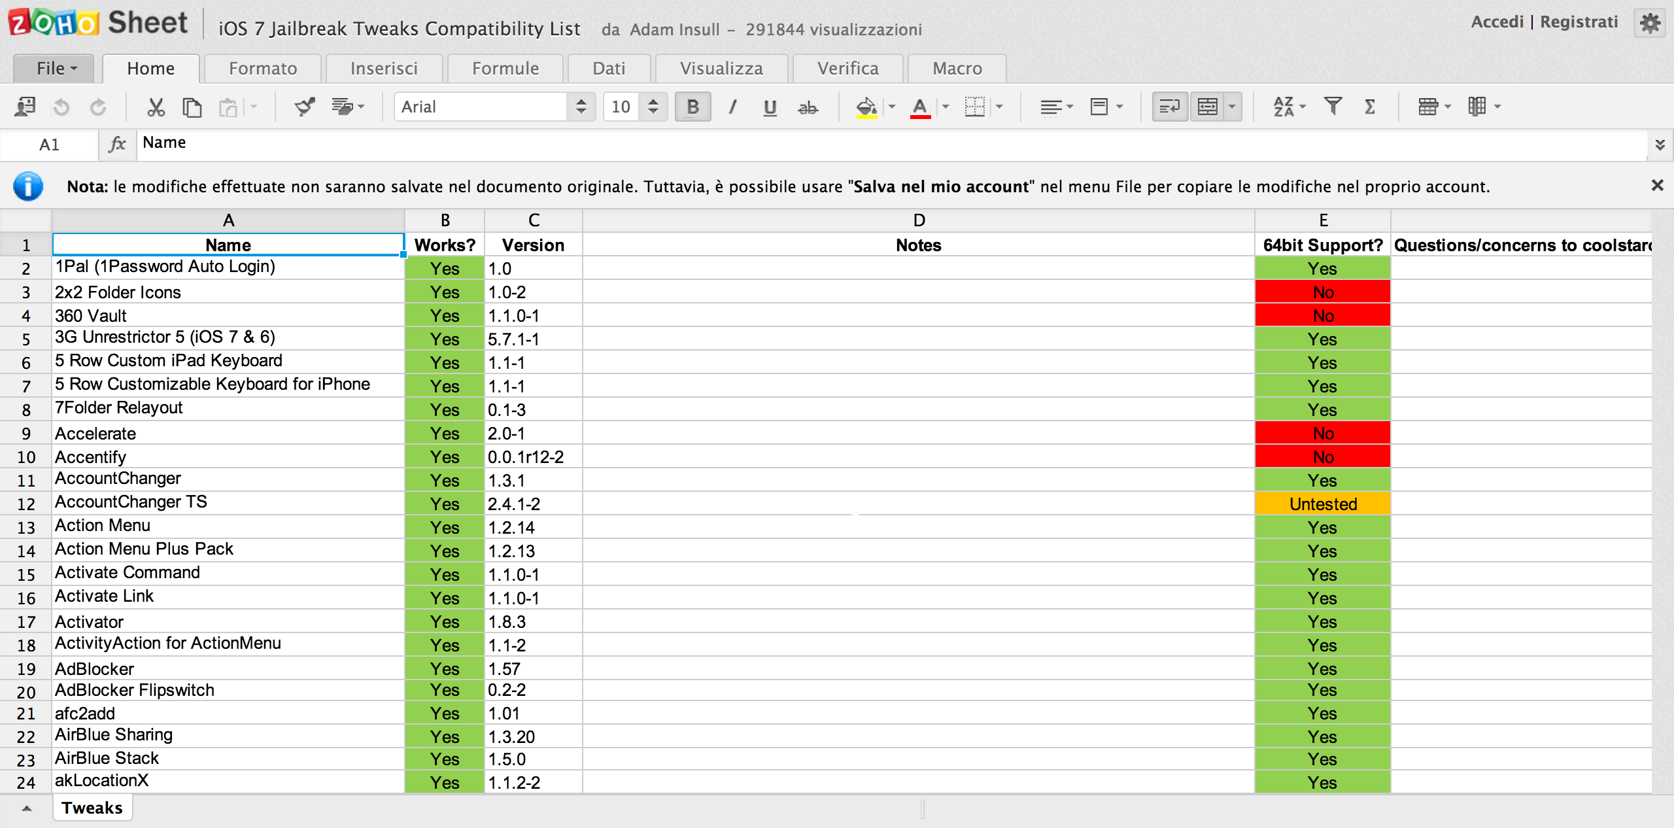The width and height of the screenshot is (1674, 828).
Task: Select row 12 header
Action: [x=26, y=504]
